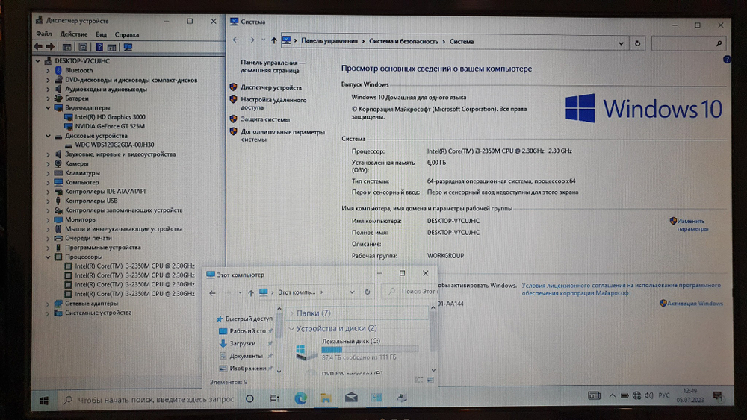Expand DVD-дисководы и дисководы компакт-дисков node

point(48,80)
